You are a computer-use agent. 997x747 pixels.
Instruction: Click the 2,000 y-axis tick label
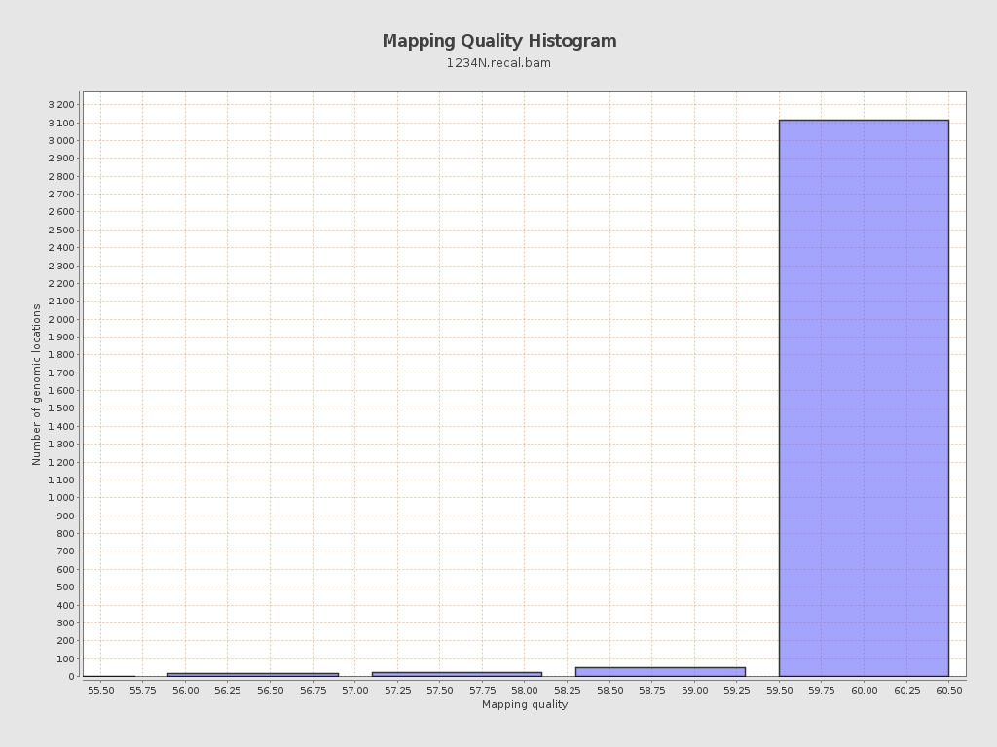click(x=60, y=319)
